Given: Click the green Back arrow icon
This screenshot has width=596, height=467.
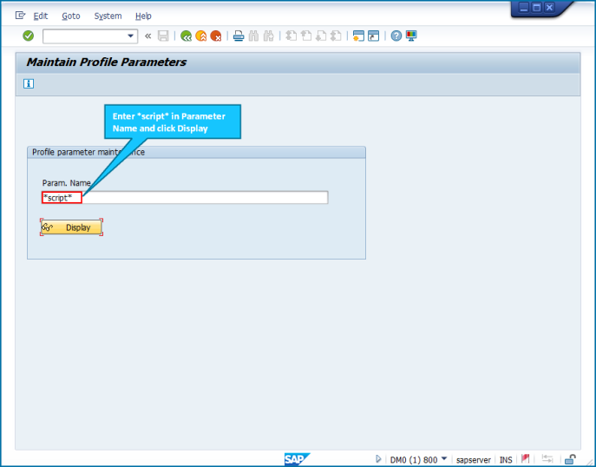Looking at the screenshot, I should click(186, 36).
